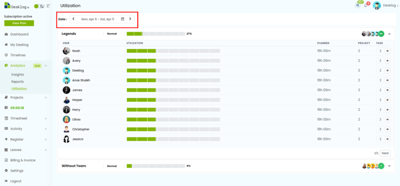The height and width of the screenshot is (186, 400).
Task: Advance to next week using right arrow
Action: [x=130, y=19]
